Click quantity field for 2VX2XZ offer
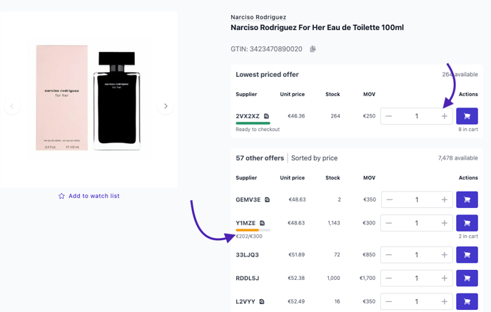 (417, 116)
